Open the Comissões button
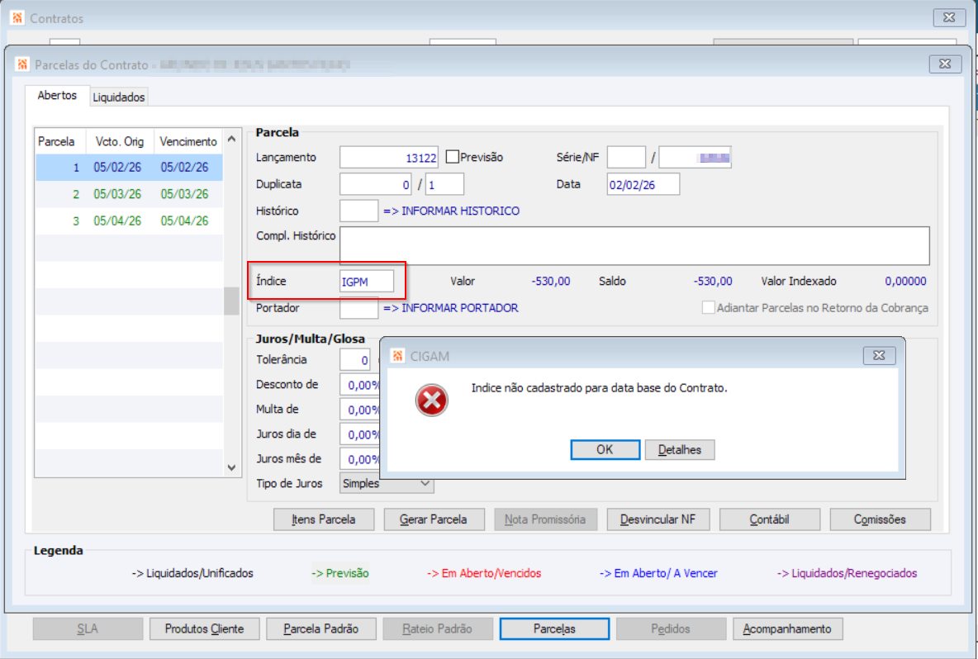978x659 pixels. [x=880, y=519]
